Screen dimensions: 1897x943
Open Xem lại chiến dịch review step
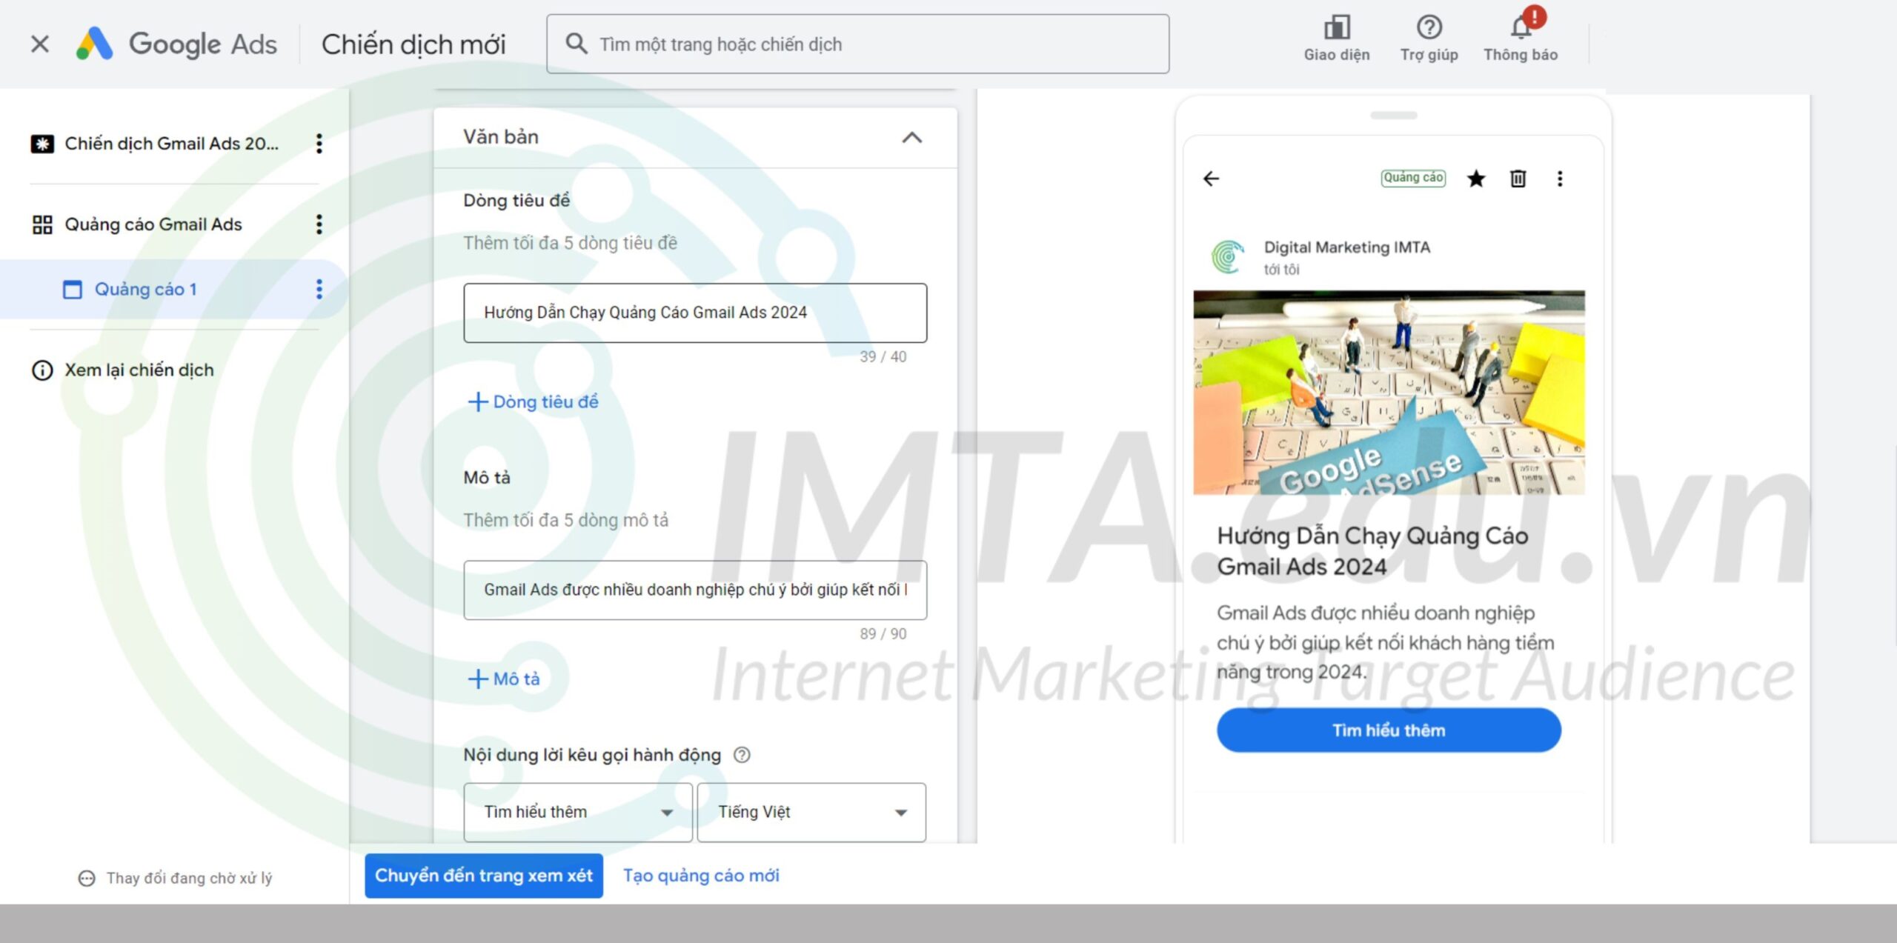(x=139, y=370)
